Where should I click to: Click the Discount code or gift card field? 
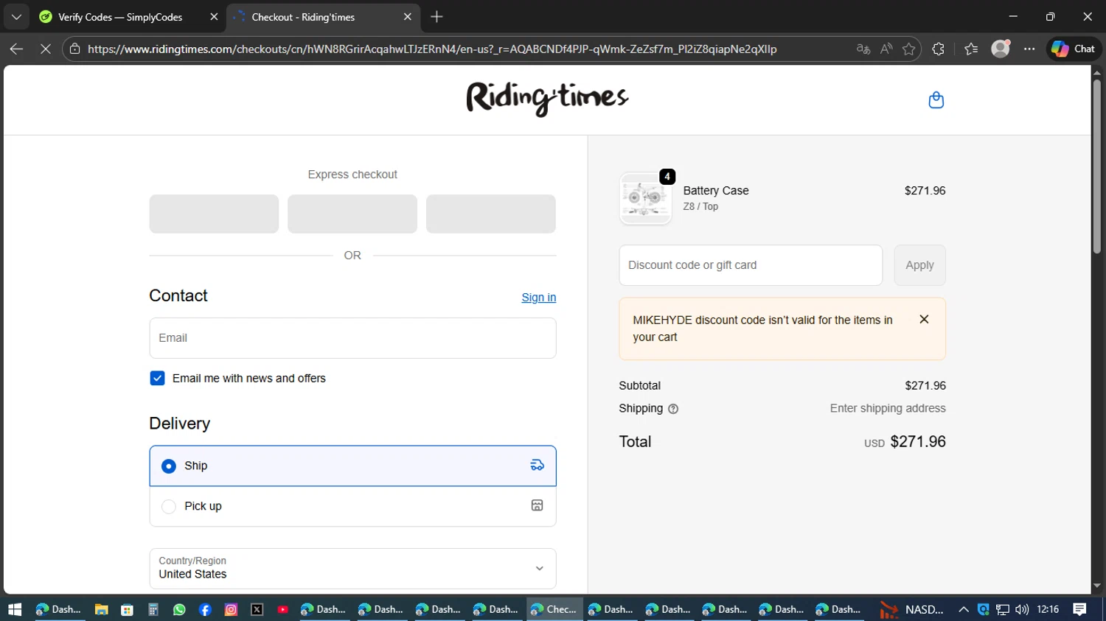coord(751,265)
